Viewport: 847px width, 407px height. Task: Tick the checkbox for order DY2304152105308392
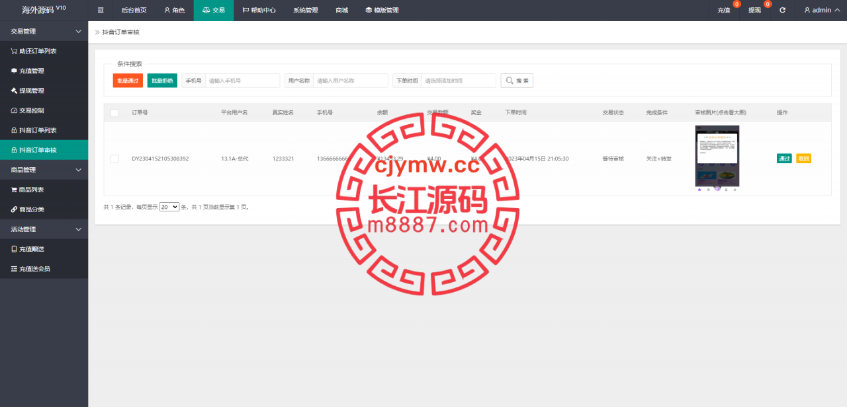click(x=114, y=159)
